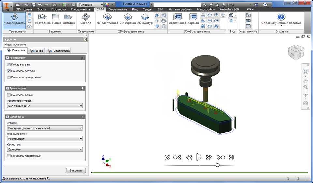
Task: Switch to the Статистика tab
Action: pos(59,51)
